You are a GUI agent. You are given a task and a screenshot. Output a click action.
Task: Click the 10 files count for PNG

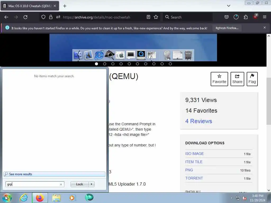[245, 170]
